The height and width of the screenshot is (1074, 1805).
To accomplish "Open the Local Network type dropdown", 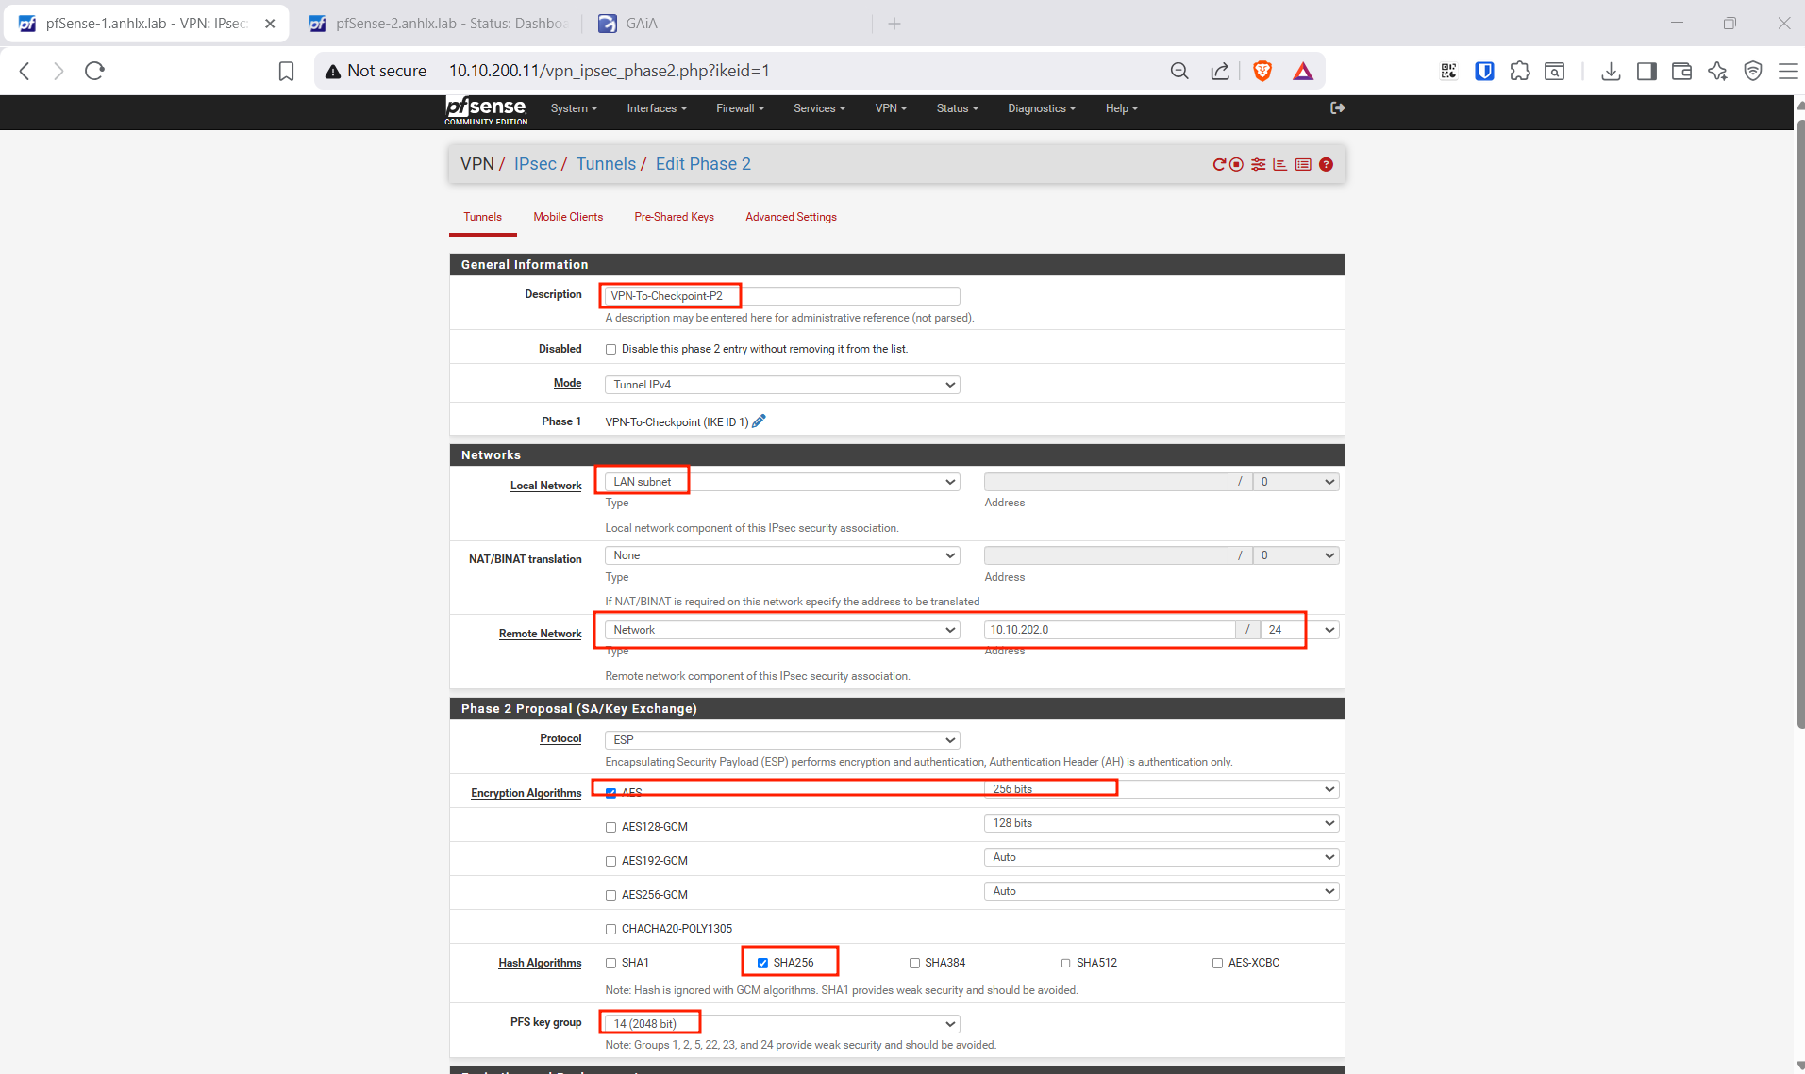I will pyautogui.click(x=782, y=482).
